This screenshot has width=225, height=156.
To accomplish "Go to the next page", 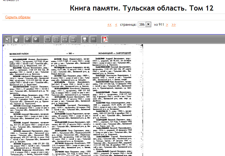I will pyautogui.click(x=167, y=25).
